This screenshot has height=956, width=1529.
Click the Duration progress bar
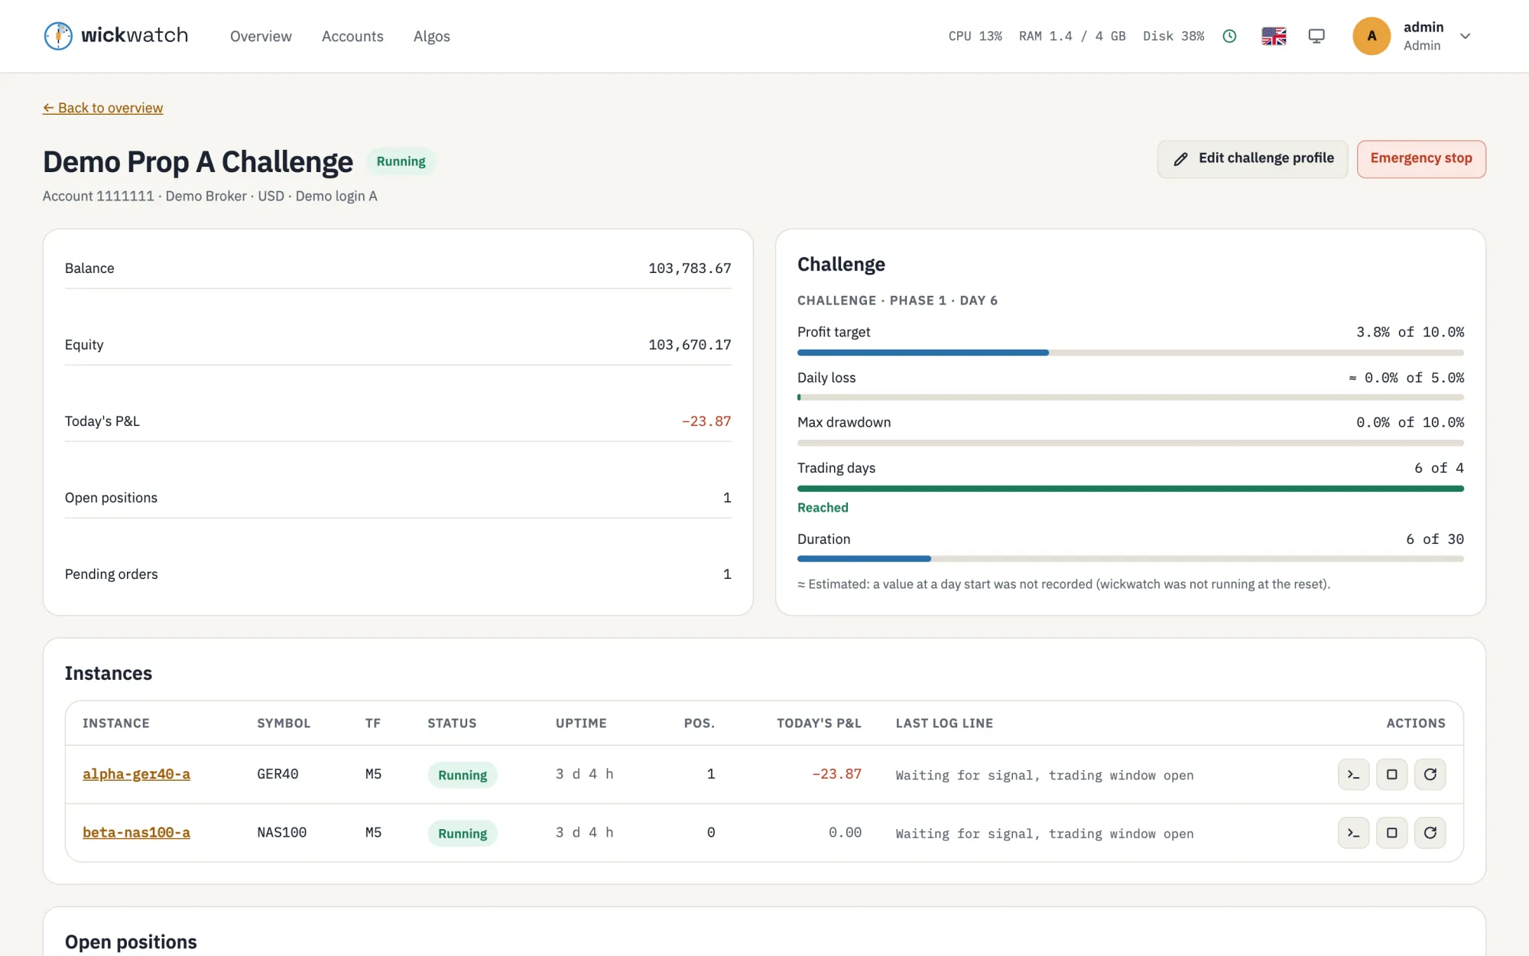pyautogui.click(x=1130, y=559)
